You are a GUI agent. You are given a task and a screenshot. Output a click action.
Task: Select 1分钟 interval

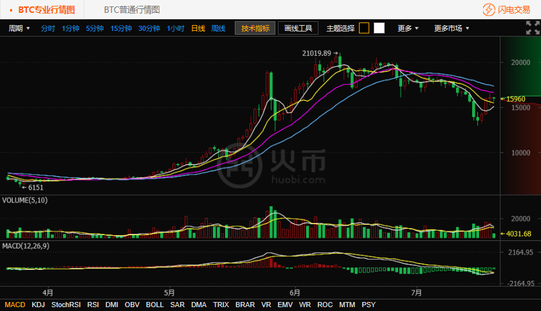(70, 28)
